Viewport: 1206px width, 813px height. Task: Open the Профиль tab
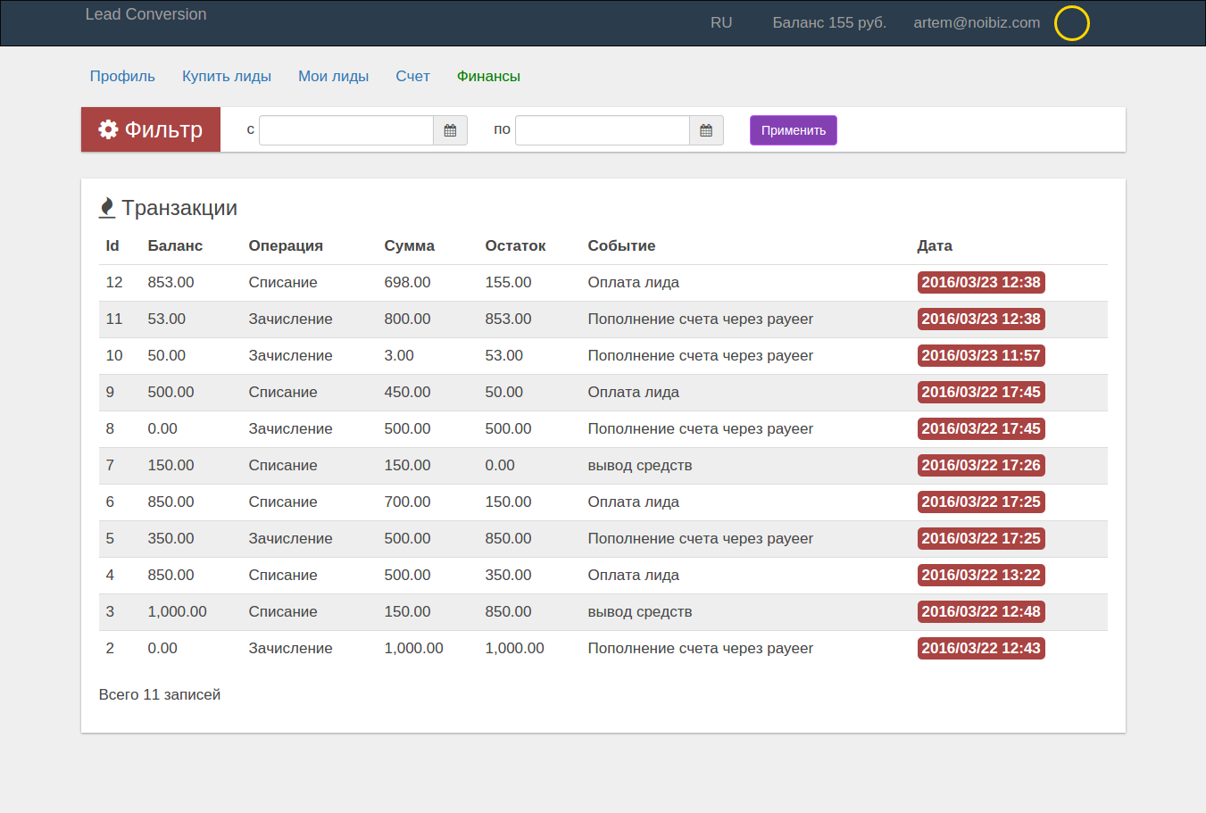point(122,77)
